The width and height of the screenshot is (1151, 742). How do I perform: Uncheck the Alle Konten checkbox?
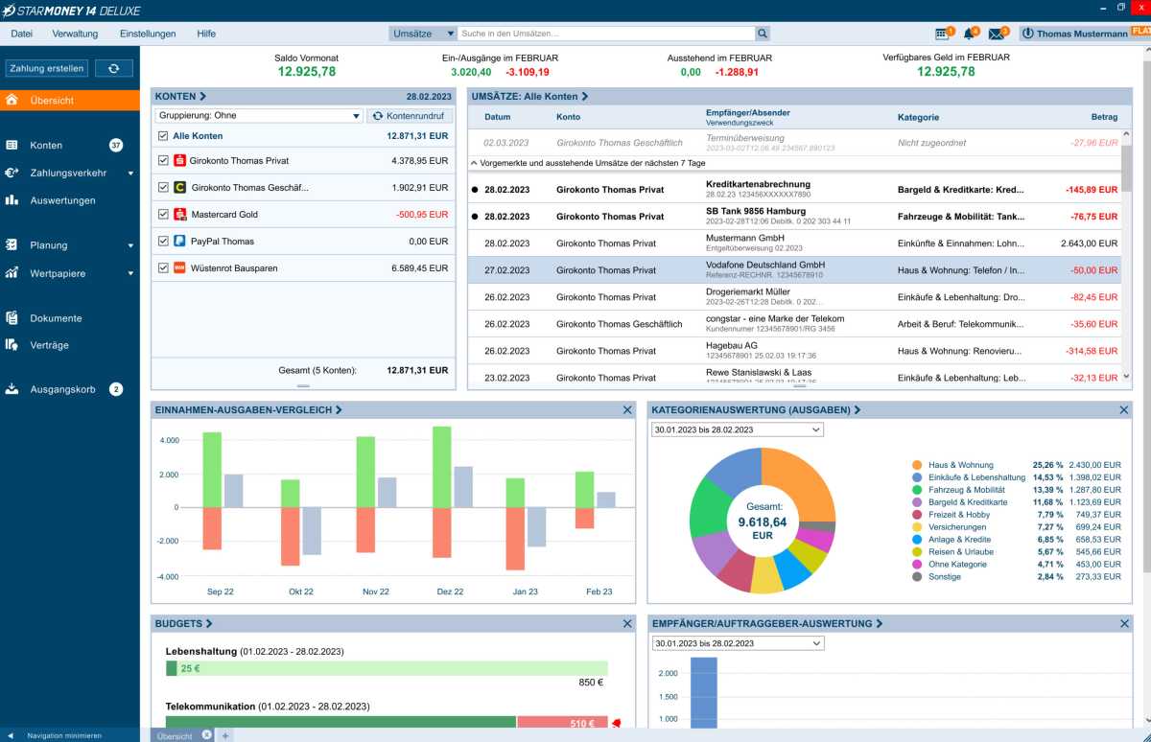click(162, 136)
